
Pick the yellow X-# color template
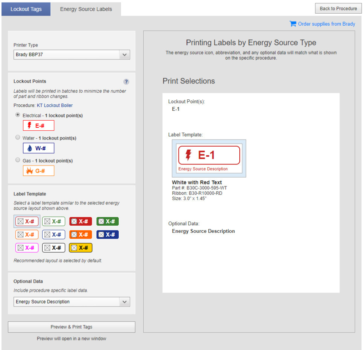tap(80, 248)
